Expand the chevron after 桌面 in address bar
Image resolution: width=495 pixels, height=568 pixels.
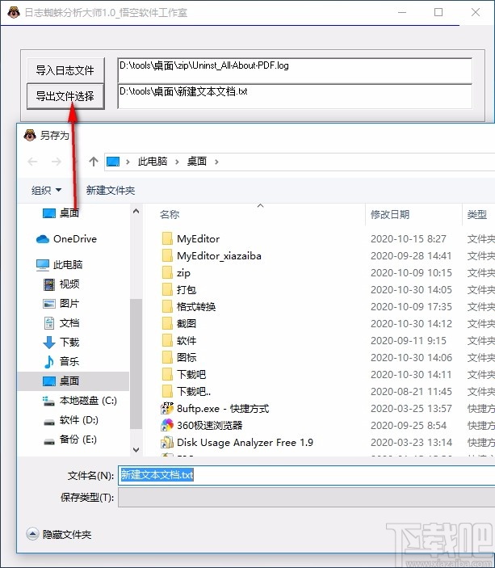216,162
